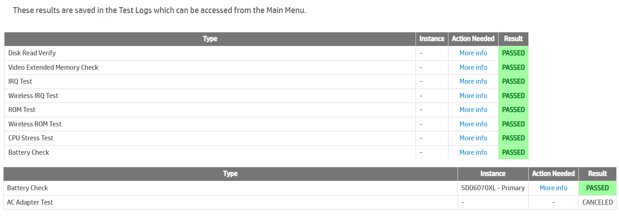
Task: Click the green PASSED cell for SD06070XL battery
Action: (597, 188)
